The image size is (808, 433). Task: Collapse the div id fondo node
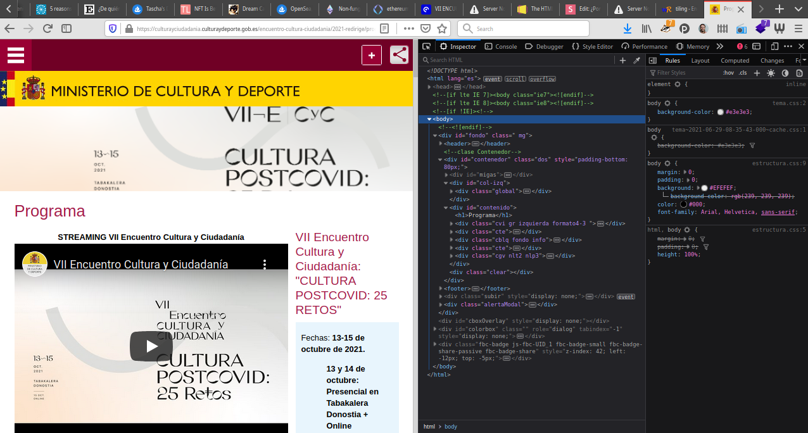[x=435, y=135]
